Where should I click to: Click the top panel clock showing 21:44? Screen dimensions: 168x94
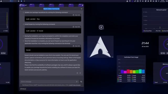pos(162,1)
